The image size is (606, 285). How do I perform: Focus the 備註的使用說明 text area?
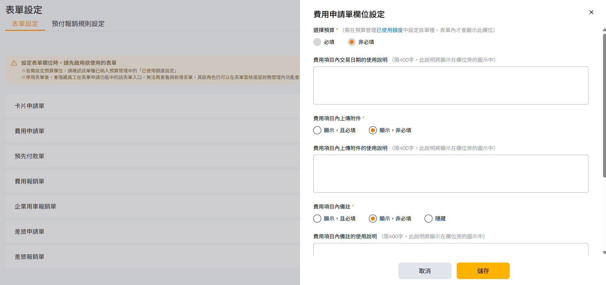451,249
